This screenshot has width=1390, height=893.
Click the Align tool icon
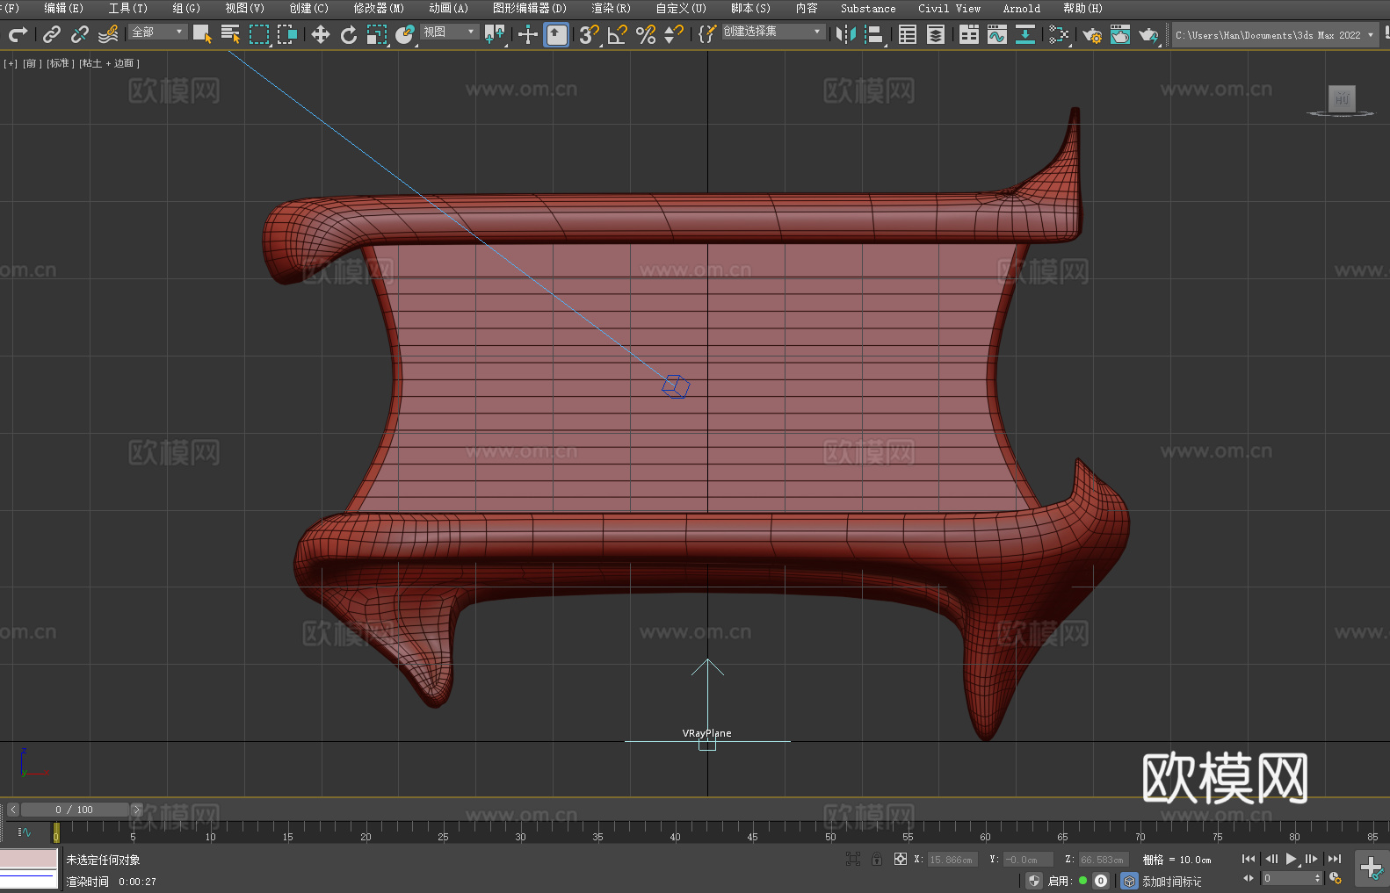click(x=874, y=34)
